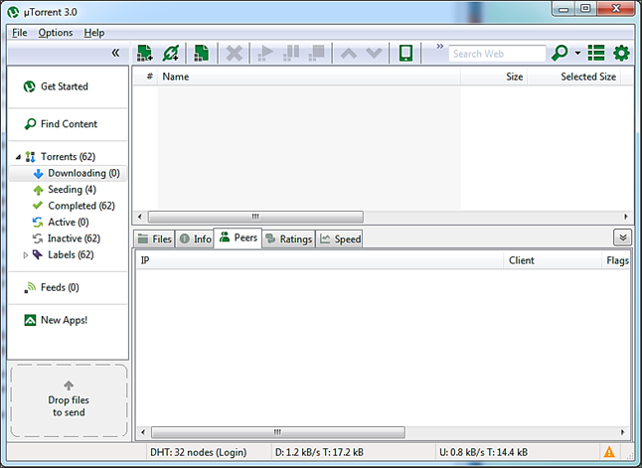Viewport: 642px width, 468px height.
Task: Click the Stop torrent icon
Action: point(317,54)
